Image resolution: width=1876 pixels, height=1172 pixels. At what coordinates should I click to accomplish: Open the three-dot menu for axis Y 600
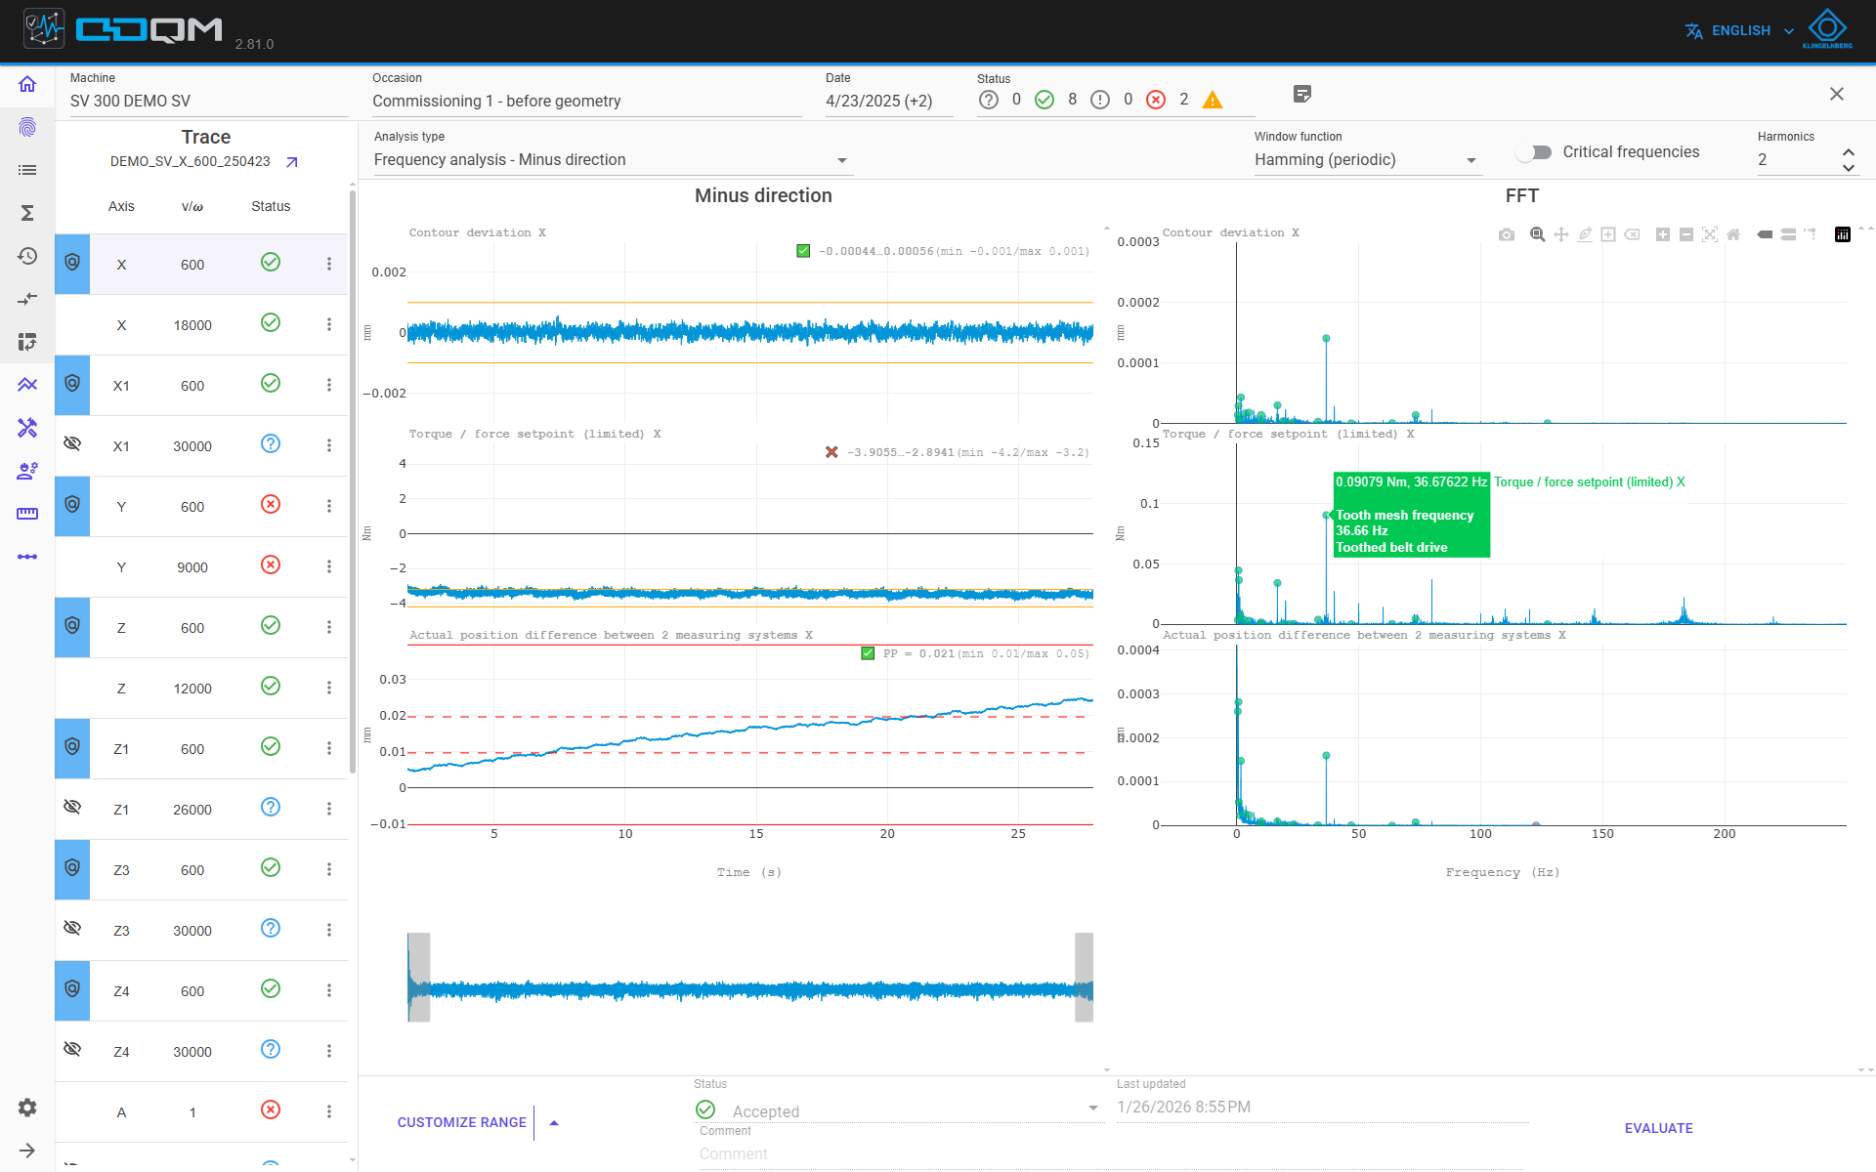pos(329,506)
